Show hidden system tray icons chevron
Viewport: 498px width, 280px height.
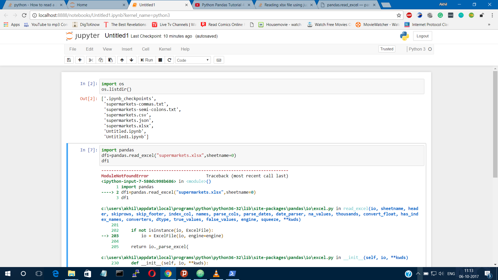pyautogui.click(x=418, y=274)
